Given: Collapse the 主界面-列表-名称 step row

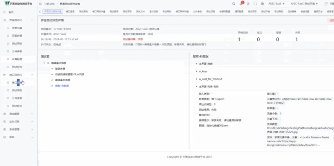Looking at the screenshot, I should pyautogui.click(x=196, y=87).
